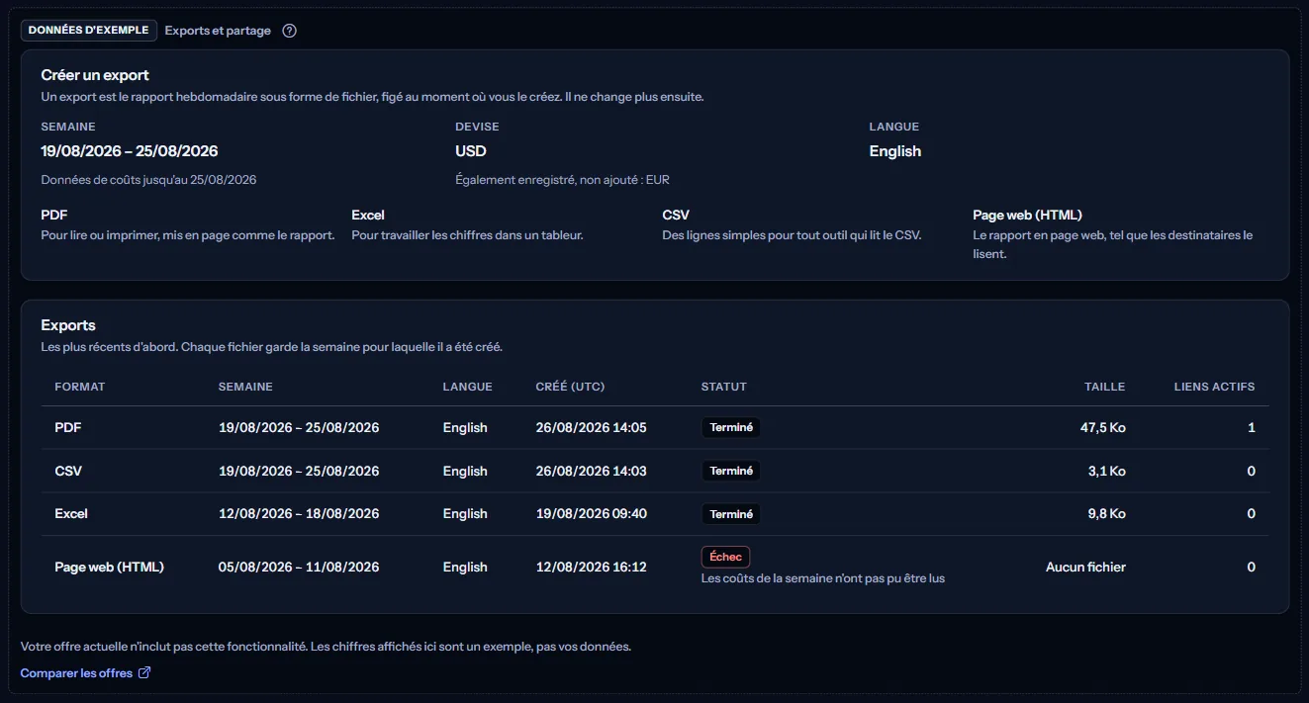1309x703 pixels.
Task: Click the week value under the Semaine heading
Action: coord(130,151)
